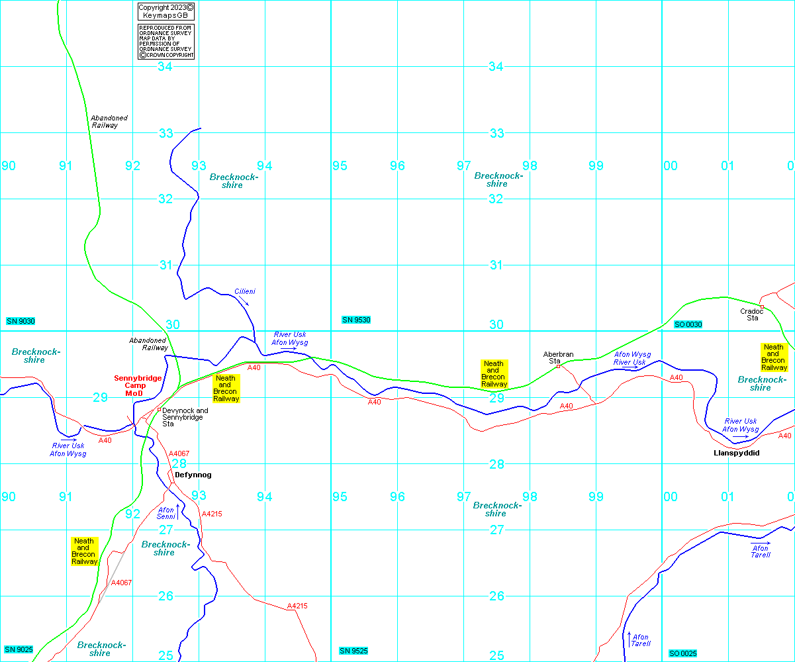Select the Defynnog place name
This screenshot has width=795, height=662.
[x=193, y=475]
